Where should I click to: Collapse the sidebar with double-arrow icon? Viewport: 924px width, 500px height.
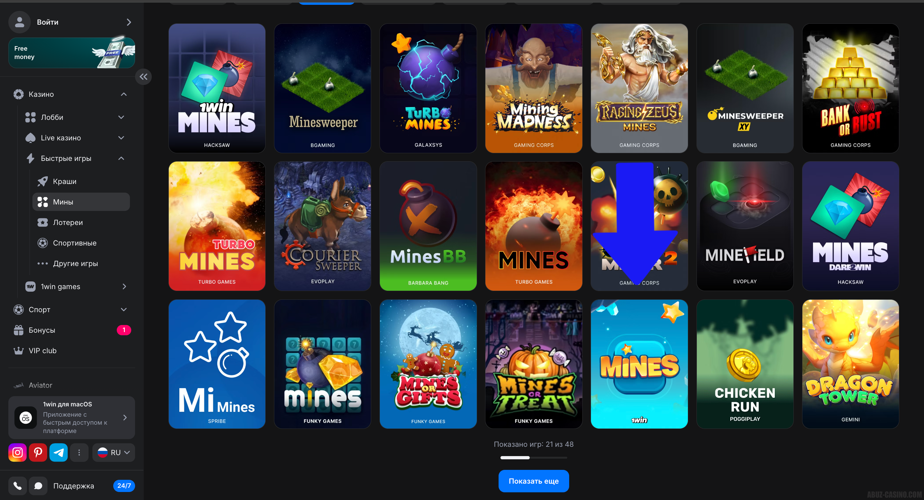pos(143,77)
